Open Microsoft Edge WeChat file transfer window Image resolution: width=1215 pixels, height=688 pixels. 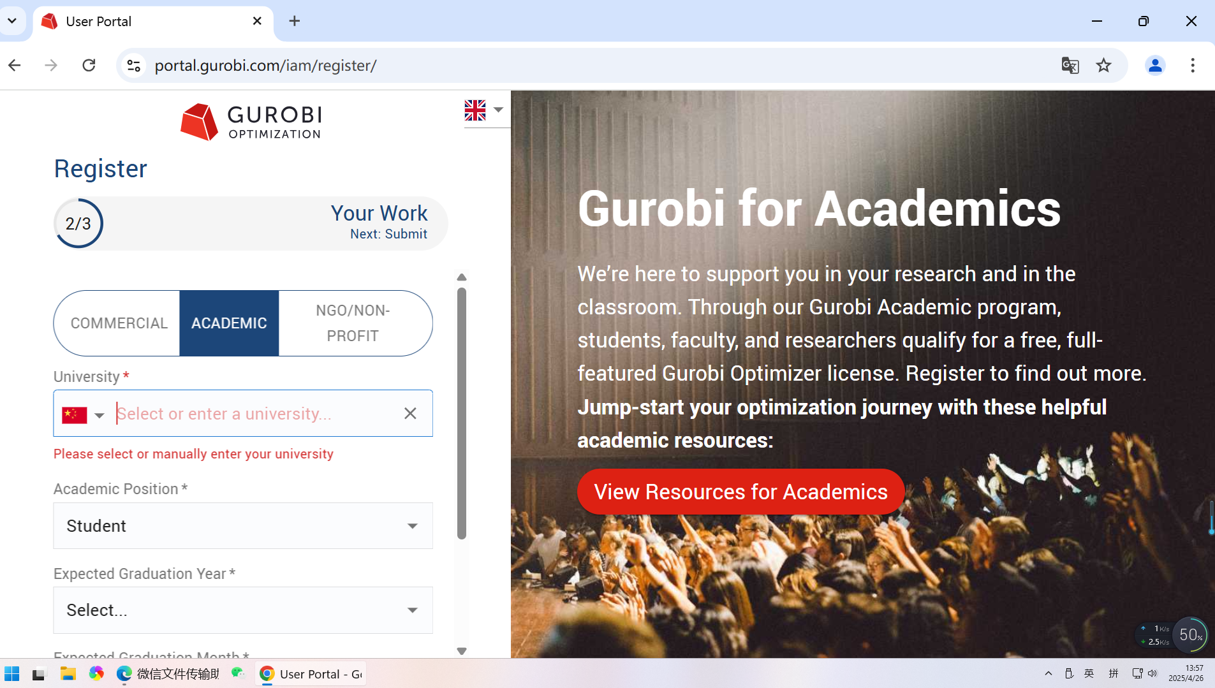tap(168, 674)
